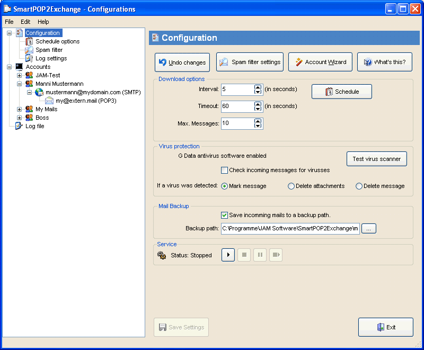Image resolution: width=424 pixels, height=350 pixels.
Task: Click the stop service button
Action: pos(244,255)
